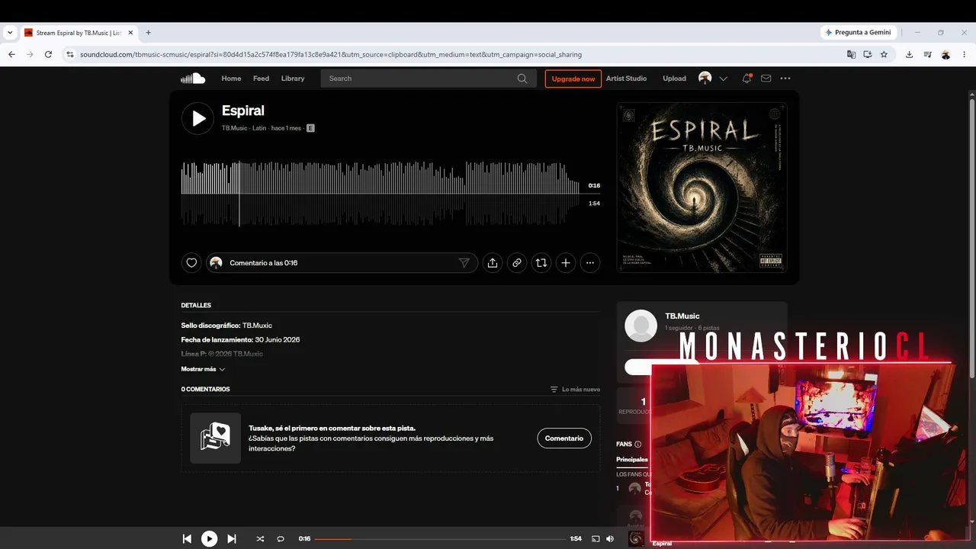Click the 'Sello discográfico: TB.Muxic' text
This screenshot has width=976, height=549.
226,326
